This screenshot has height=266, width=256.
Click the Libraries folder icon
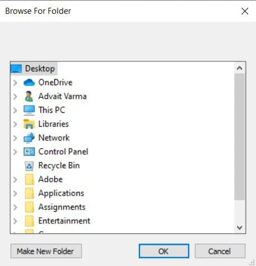click(x=29, y=124)
